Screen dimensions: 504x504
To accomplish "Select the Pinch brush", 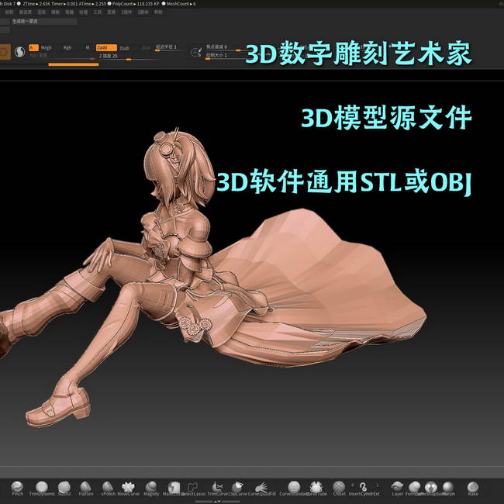I will click(x=17, y=488).
